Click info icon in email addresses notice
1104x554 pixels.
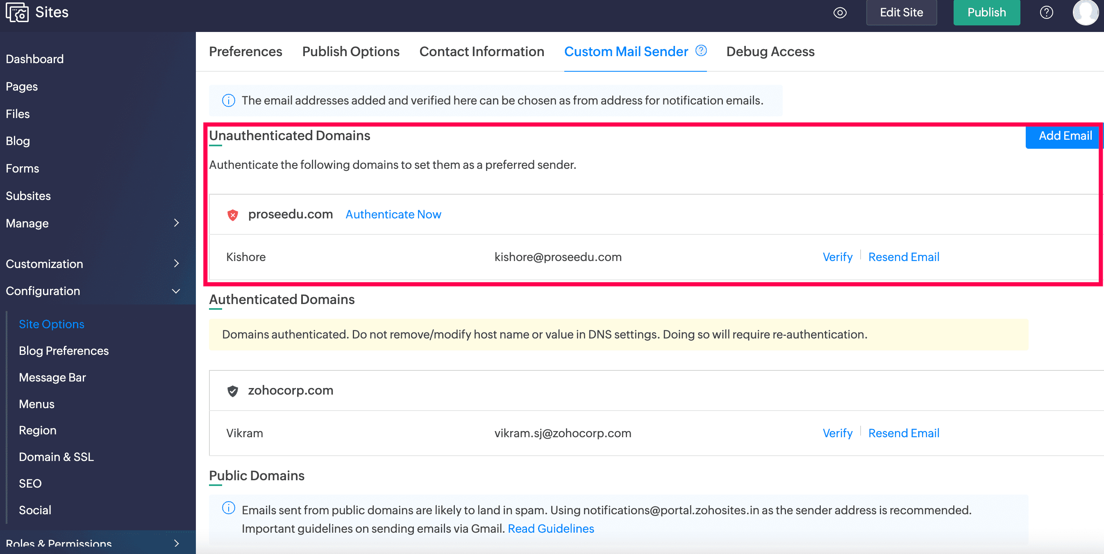(x=228, y=101)
